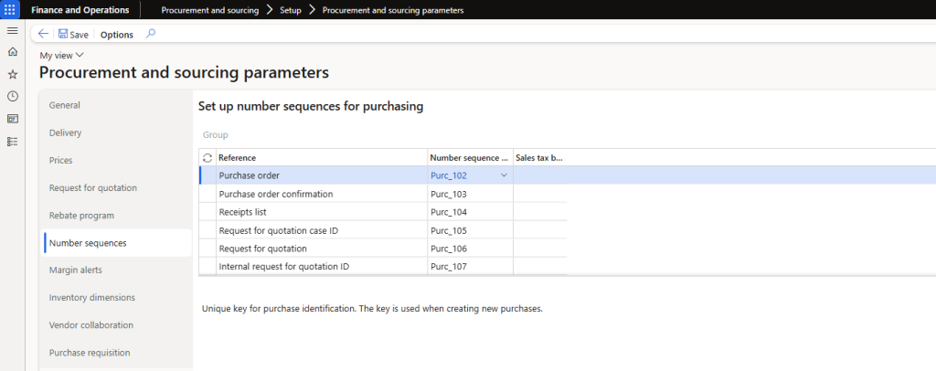936x371 pixels.
Task: Expand the hamburger navigation pane
Action: coord(12,31)
